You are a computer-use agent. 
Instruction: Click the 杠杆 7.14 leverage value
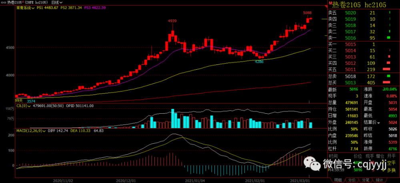(x=354, y=149)
